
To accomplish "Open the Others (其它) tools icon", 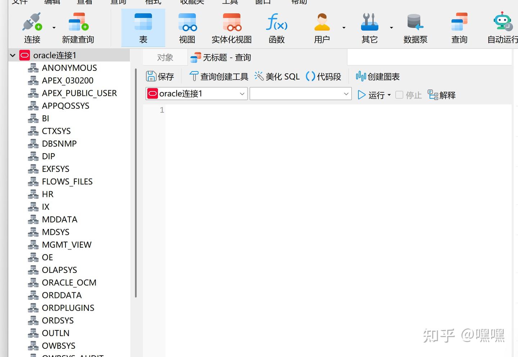I will 369,22.
